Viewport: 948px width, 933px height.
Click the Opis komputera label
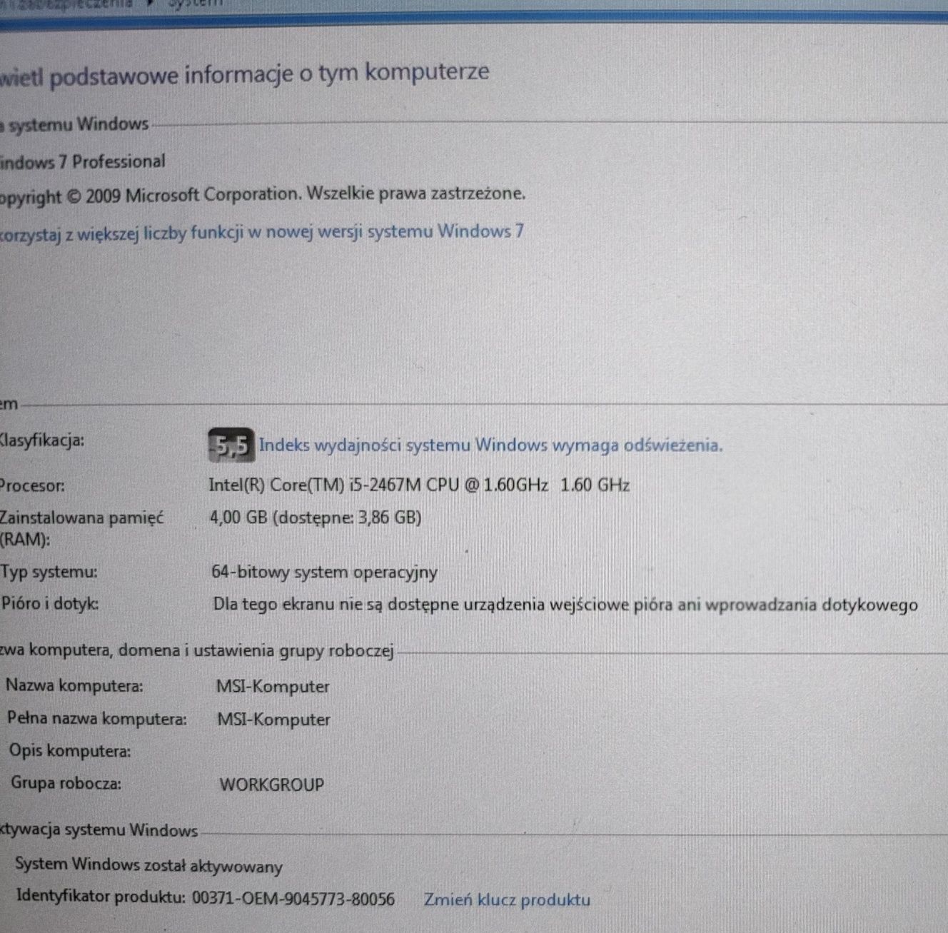[70, 751]
